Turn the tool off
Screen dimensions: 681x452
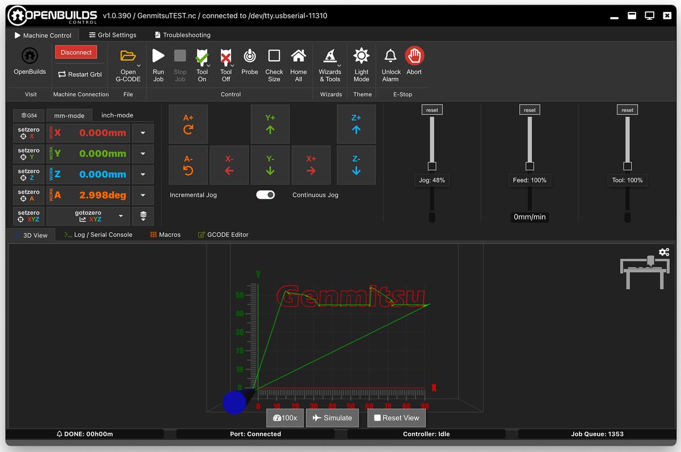click(226, 56)
